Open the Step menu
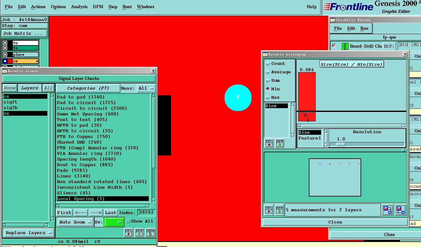 [113, 7]
